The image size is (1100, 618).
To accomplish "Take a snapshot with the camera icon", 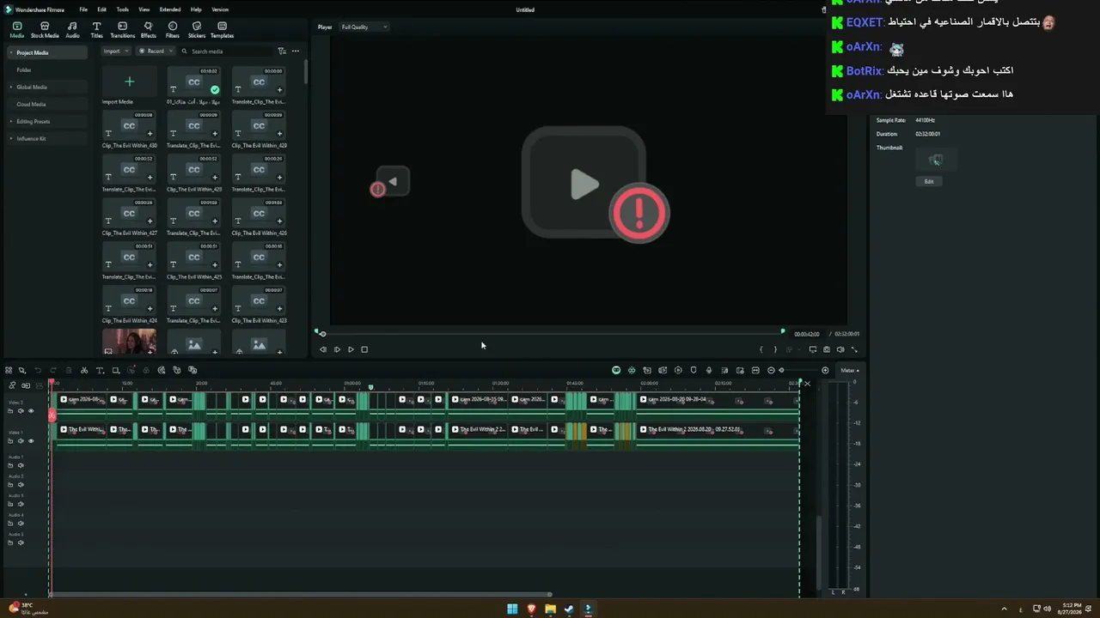I will (x=827, y=349).
